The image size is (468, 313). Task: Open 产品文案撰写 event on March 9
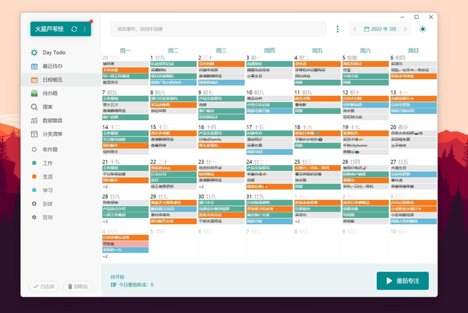tap(222, 98)
